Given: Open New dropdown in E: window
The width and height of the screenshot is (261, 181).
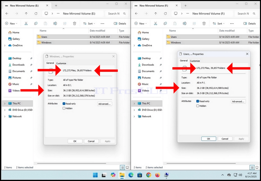Looking at the screenshot, I should 11,24.
